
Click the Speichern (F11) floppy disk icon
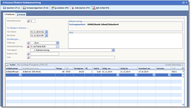pyautogui.click(x=4, y=8)
